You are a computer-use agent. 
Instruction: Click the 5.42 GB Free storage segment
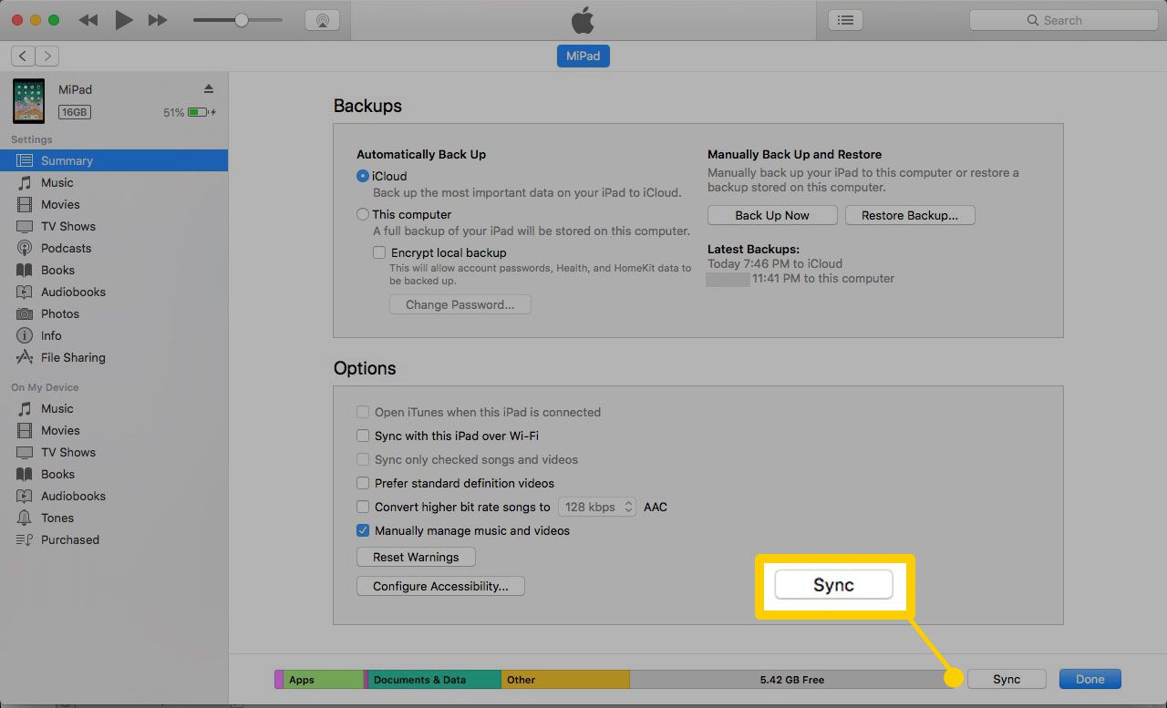pyautogui.click(x=792, y=679)
